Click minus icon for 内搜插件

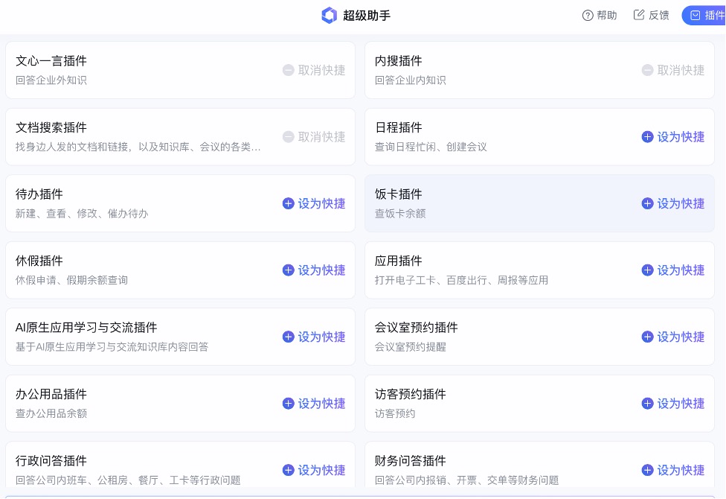(648, 70)
